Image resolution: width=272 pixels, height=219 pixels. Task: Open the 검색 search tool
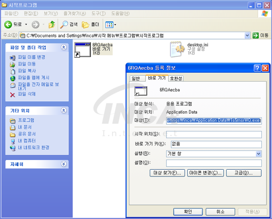point(69,25)
